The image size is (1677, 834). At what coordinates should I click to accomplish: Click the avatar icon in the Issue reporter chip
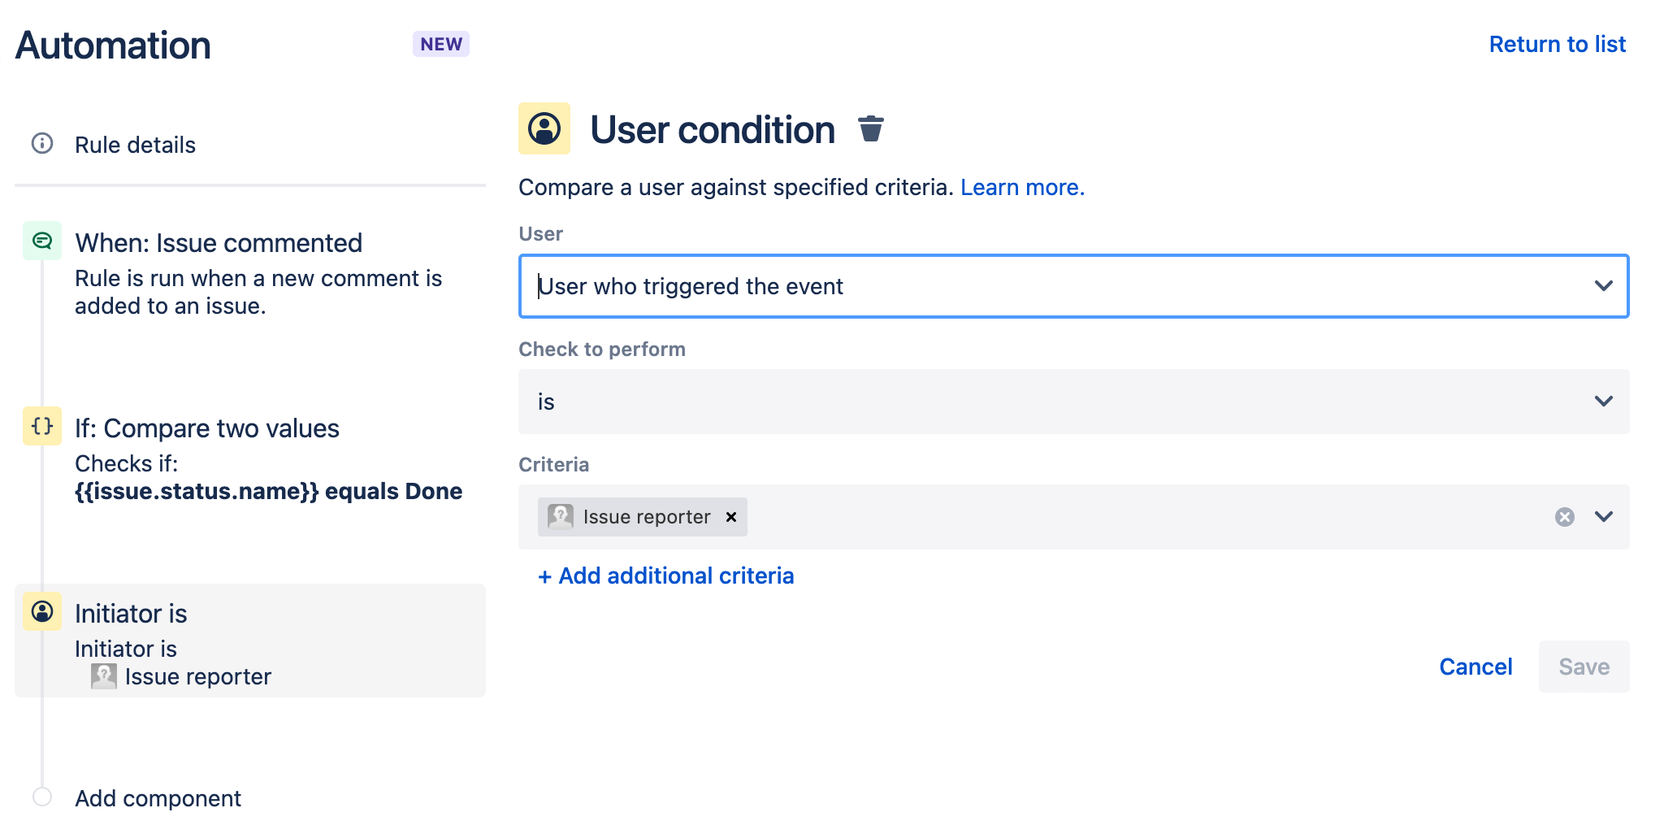click(x=559, y=516)
